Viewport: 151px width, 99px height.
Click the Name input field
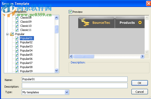coord(75,79)
